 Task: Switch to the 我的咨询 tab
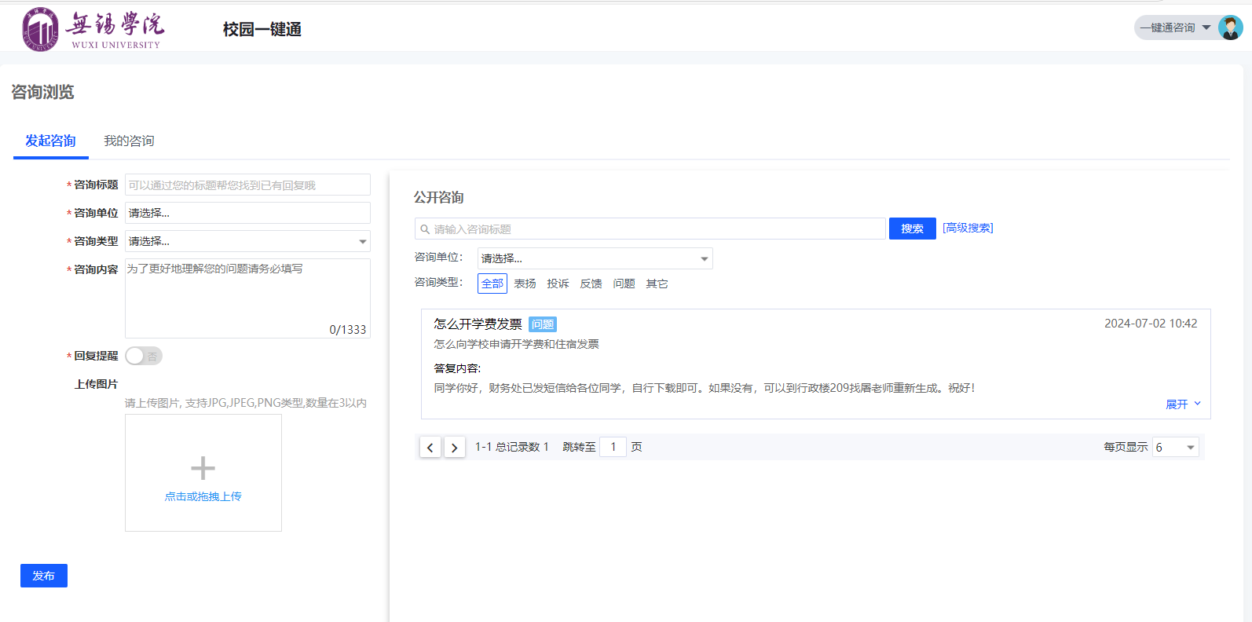tap(129, 141)
